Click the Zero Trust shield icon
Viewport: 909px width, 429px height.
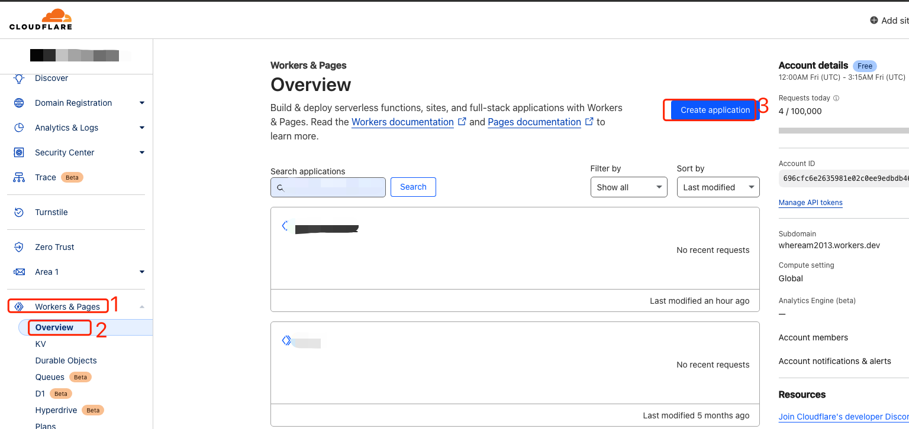coord(19,247)
